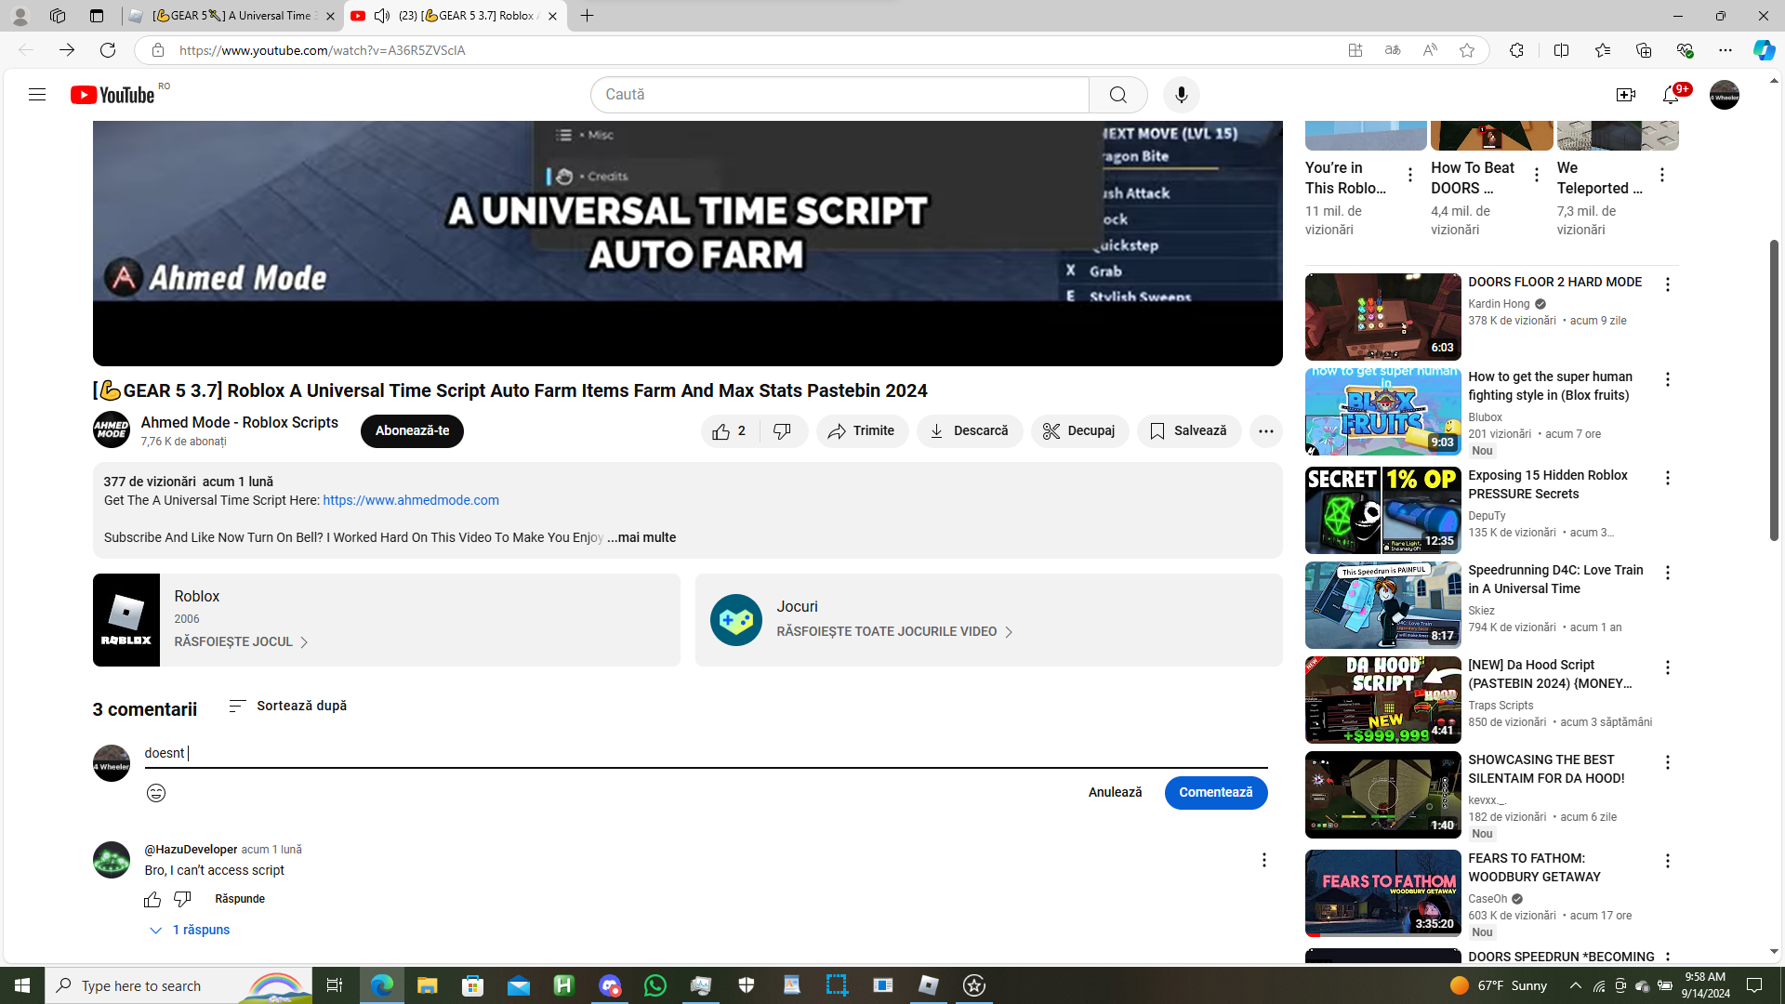Expand description with ...mai multe

pyautogui.click(x=641, y=537)
